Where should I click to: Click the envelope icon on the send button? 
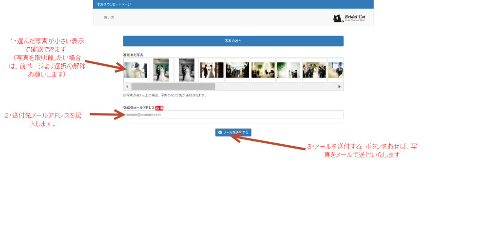(220, 133)
